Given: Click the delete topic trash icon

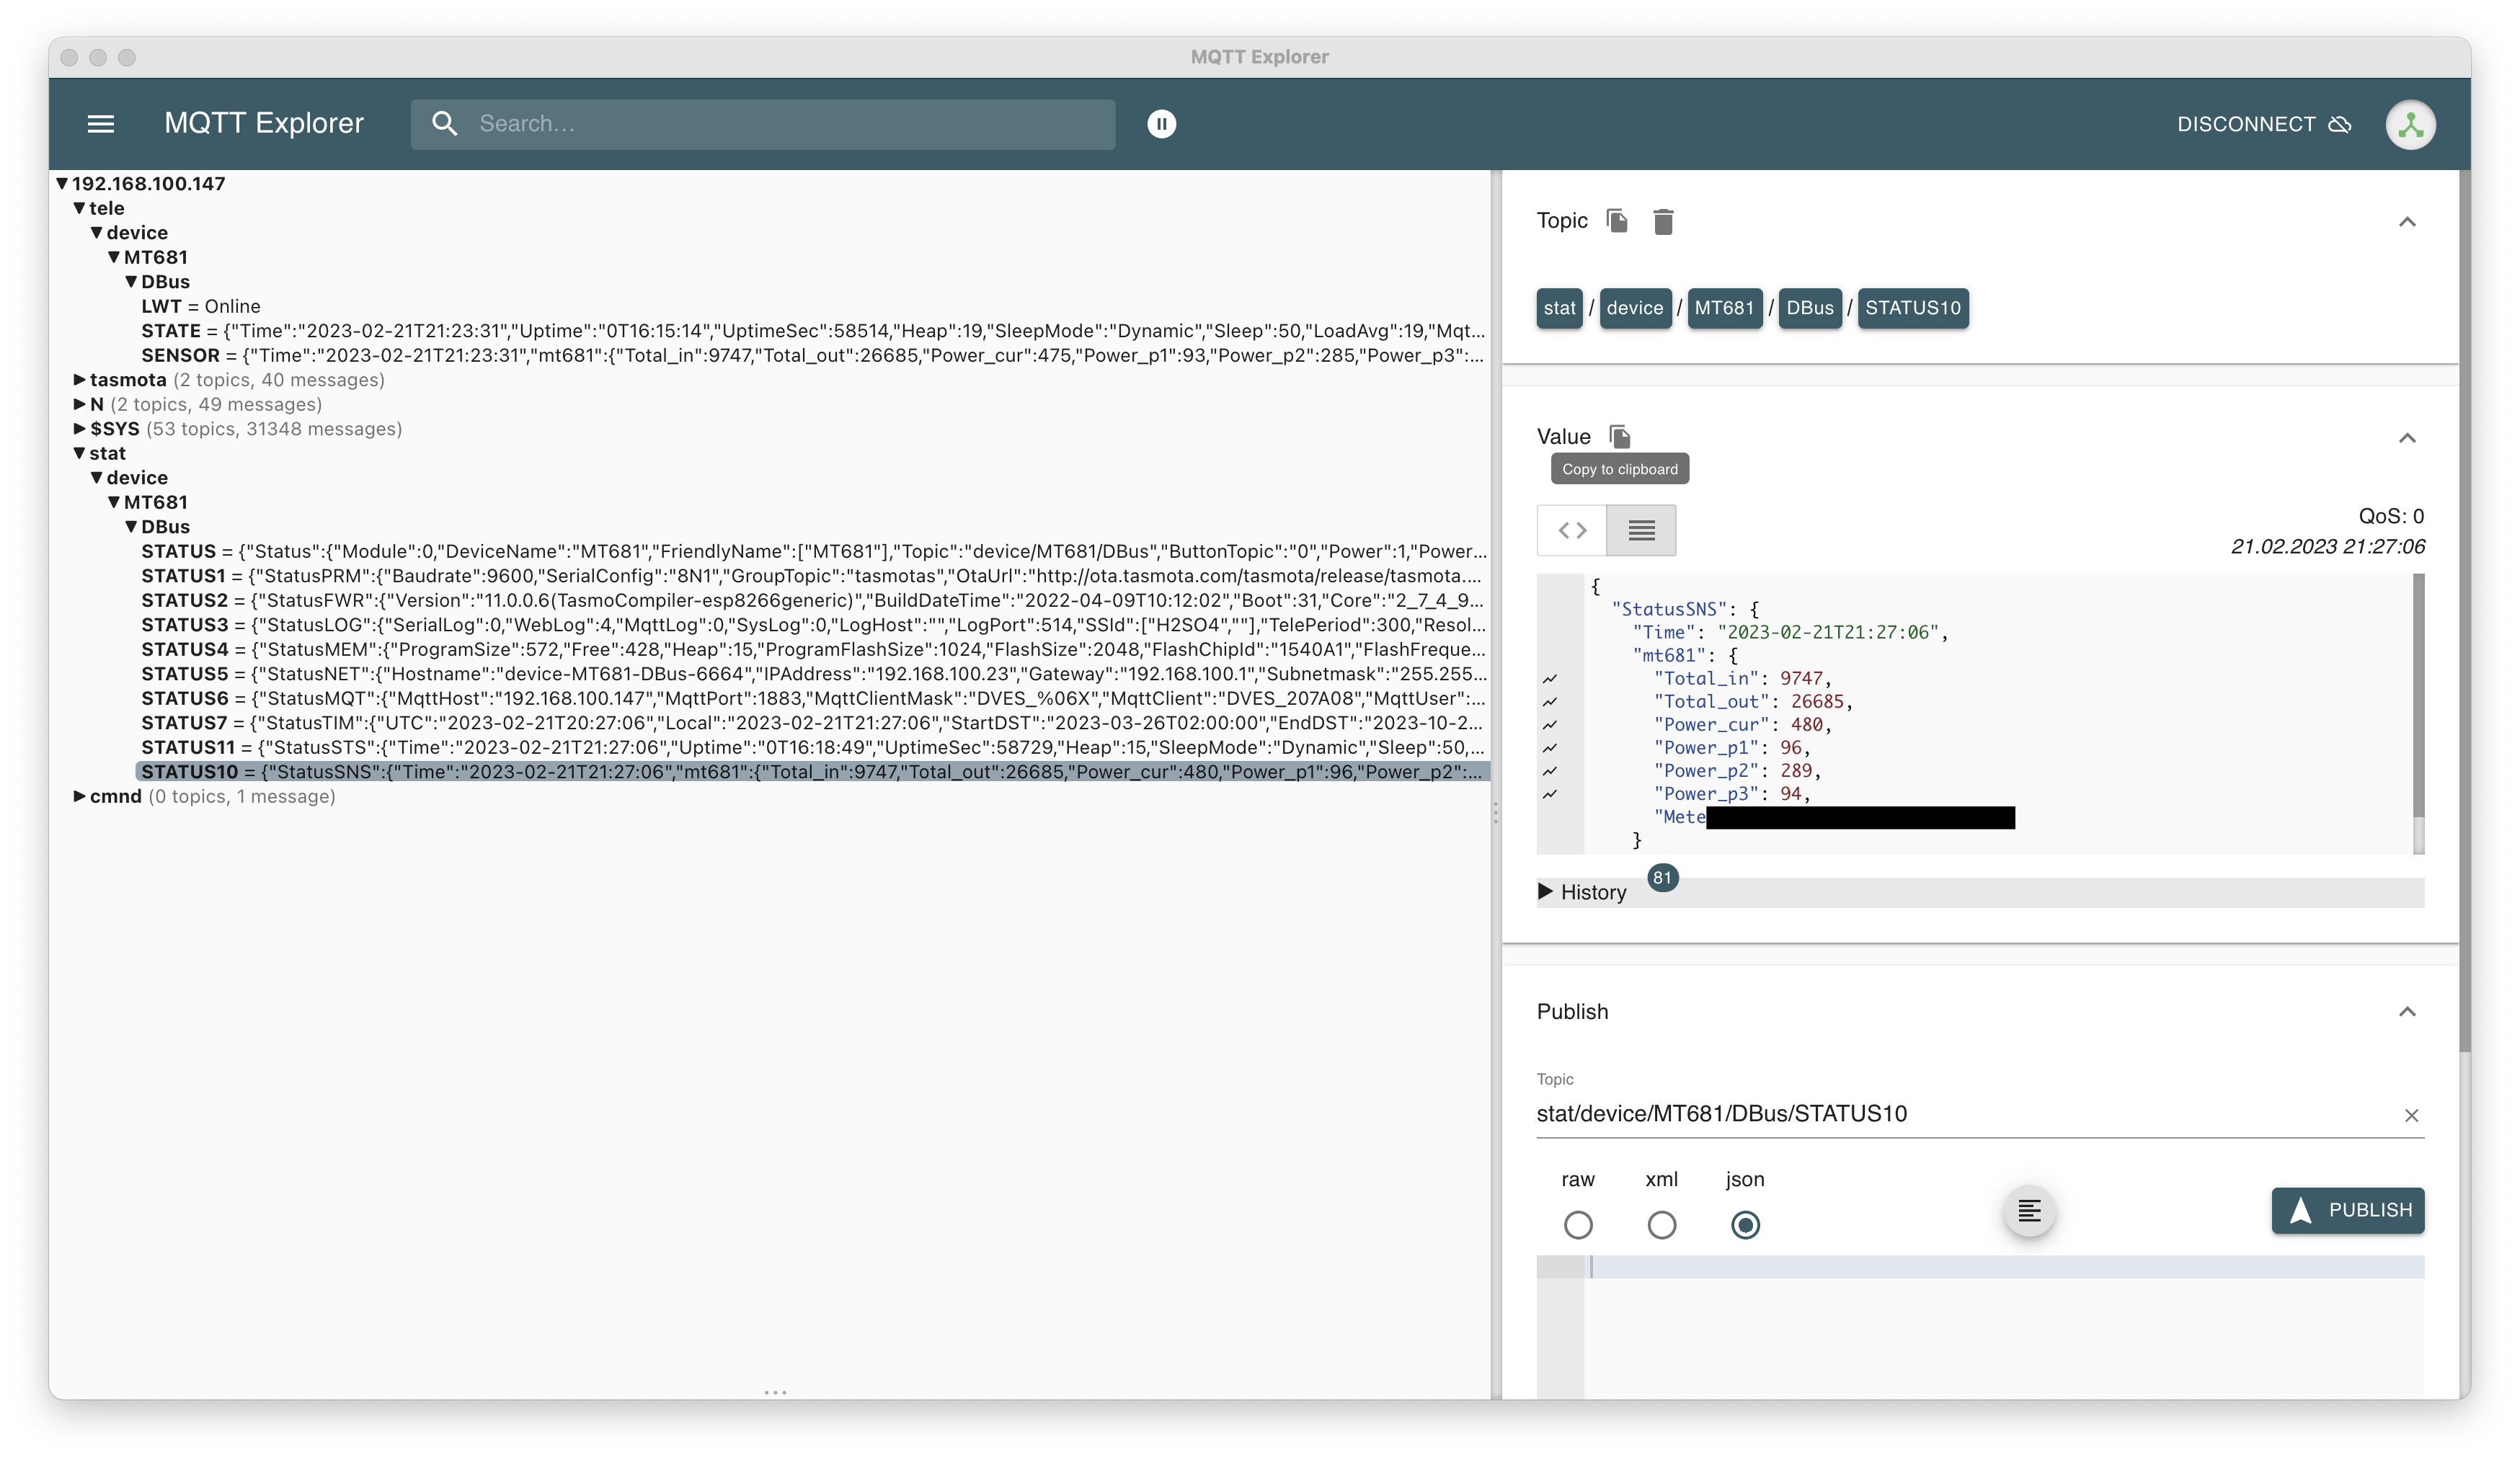Looking at the screenshot, I should [x=1661, y=221].
